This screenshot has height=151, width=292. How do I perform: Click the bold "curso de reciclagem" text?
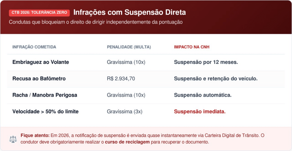point(127,142)
